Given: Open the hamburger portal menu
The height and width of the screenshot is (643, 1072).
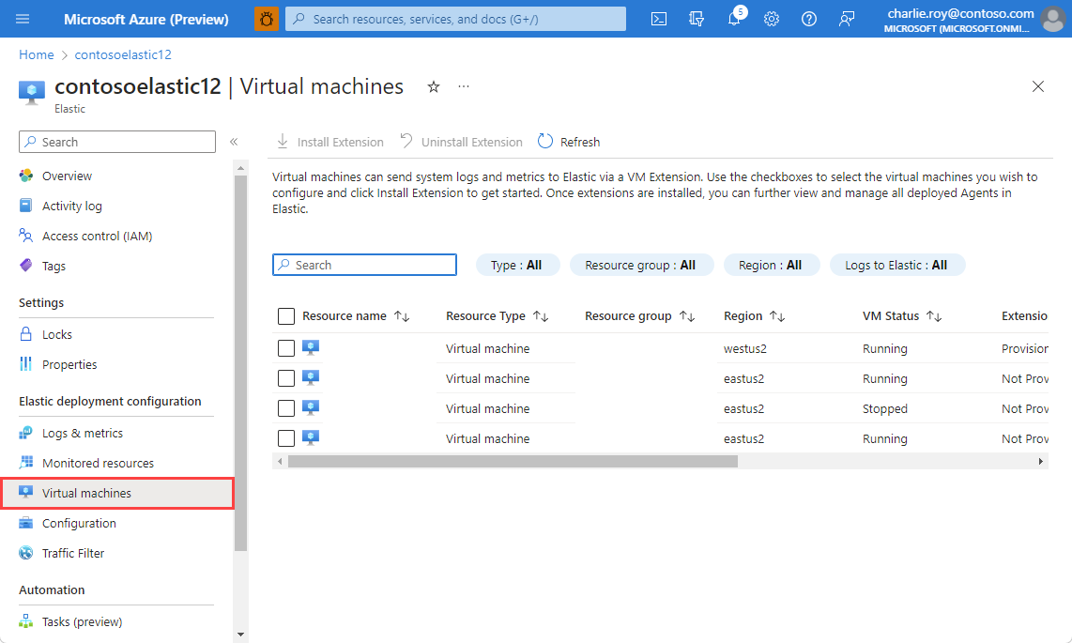Looking at the screenshot, I should (23, 19).
